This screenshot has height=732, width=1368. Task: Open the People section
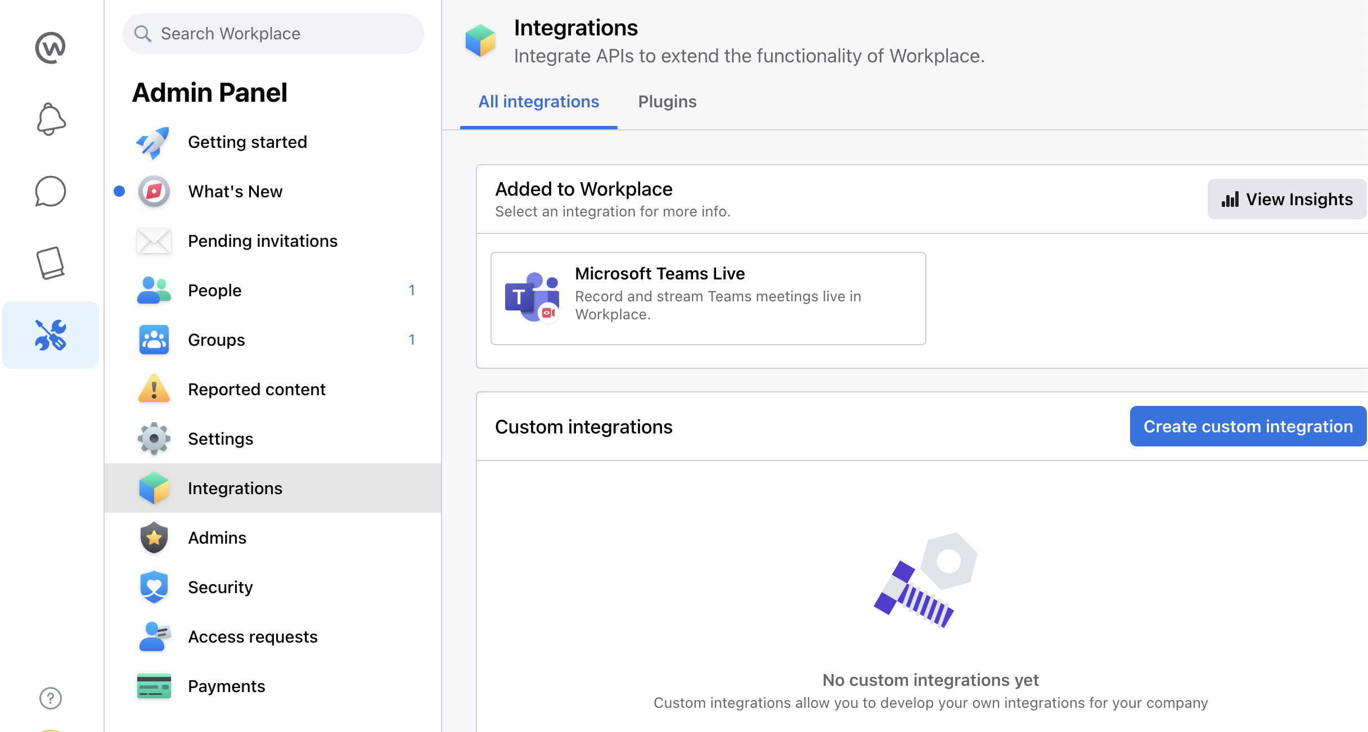pyautogui.click(x=215, y=291)
